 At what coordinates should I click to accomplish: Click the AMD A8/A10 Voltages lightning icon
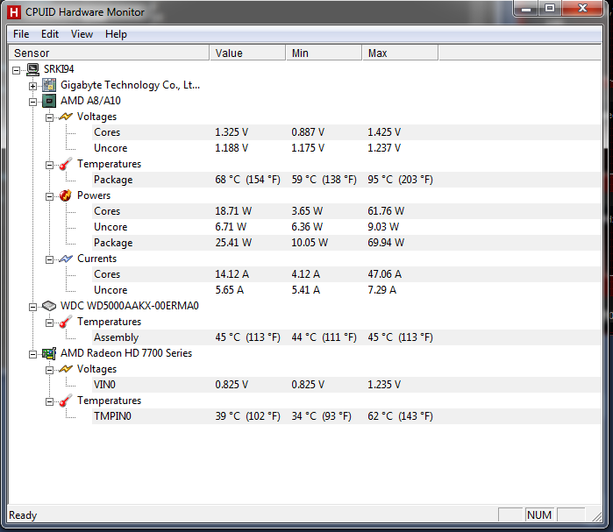[x=66, y=117]
